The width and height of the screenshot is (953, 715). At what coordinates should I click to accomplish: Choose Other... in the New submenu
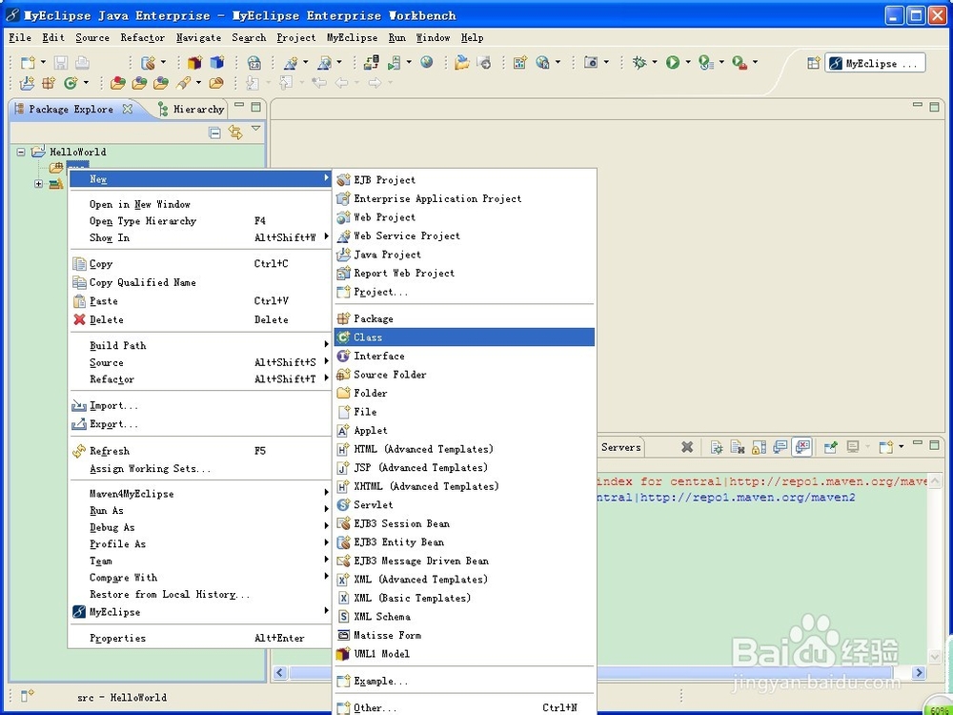pos(464,707)
